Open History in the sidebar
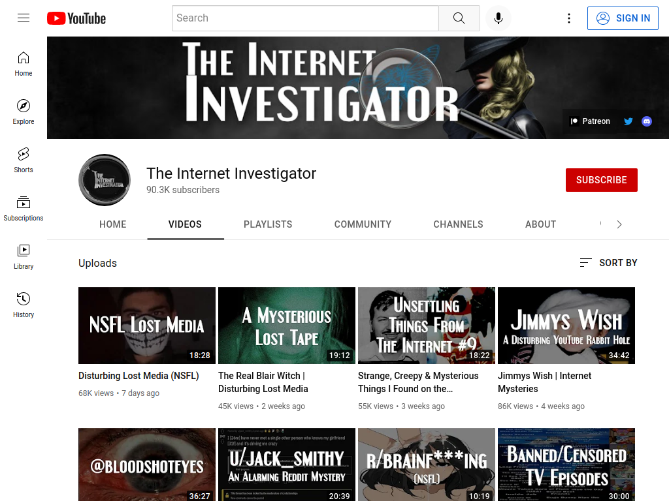 24,305
